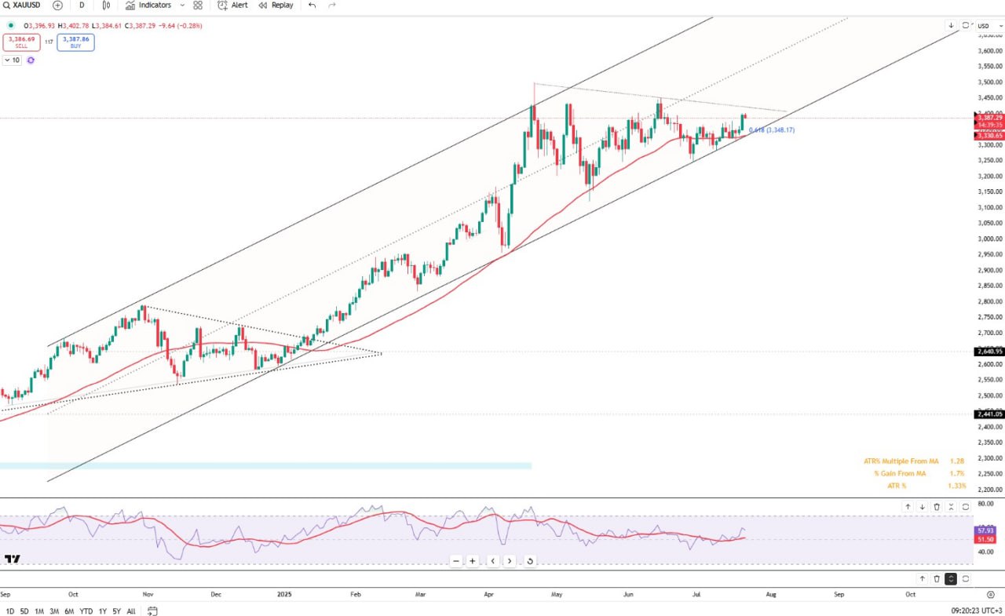Move the RSI pane up

point(908,507)
